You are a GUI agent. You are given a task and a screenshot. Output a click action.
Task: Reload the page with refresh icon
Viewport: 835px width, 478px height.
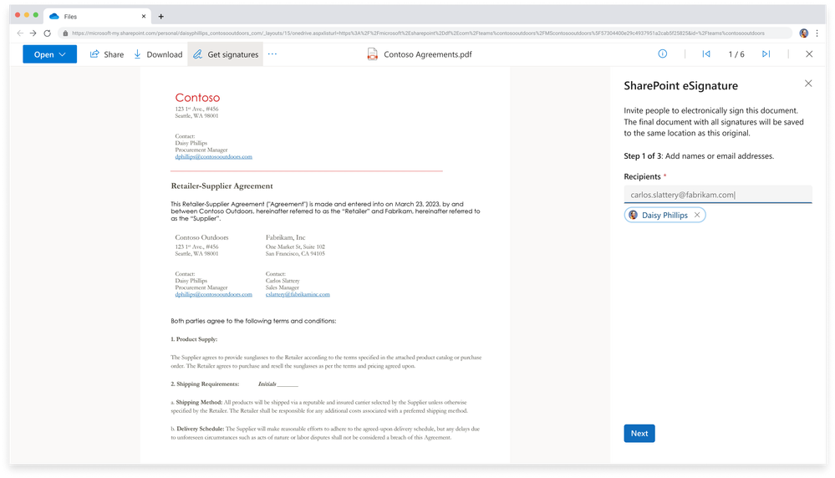(x=47, y=33)
